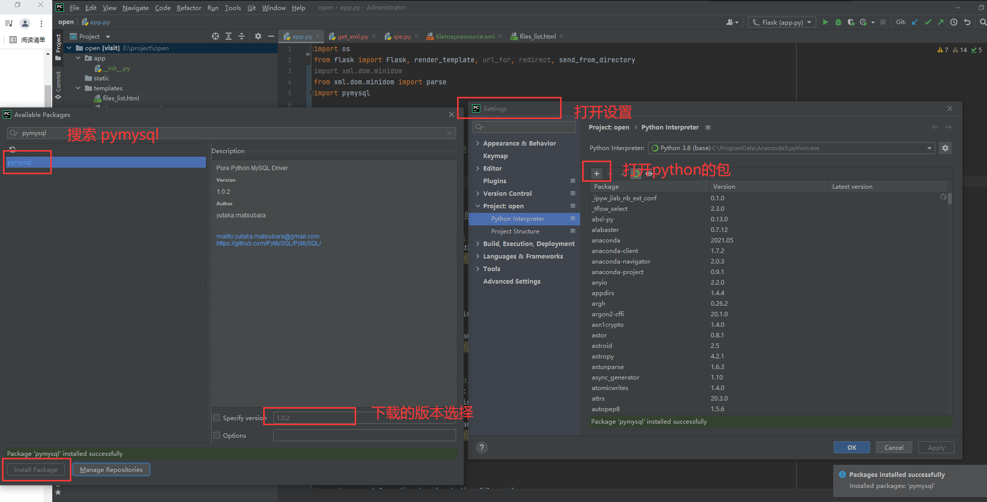987x502 pixels.
Task: Toggle show early releases eye icon
Action: [649, 174]
